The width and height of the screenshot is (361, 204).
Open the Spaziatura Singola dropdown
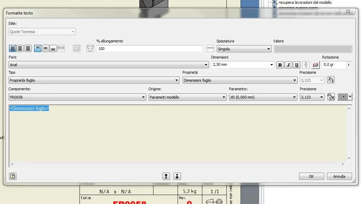tap(244, 49)
